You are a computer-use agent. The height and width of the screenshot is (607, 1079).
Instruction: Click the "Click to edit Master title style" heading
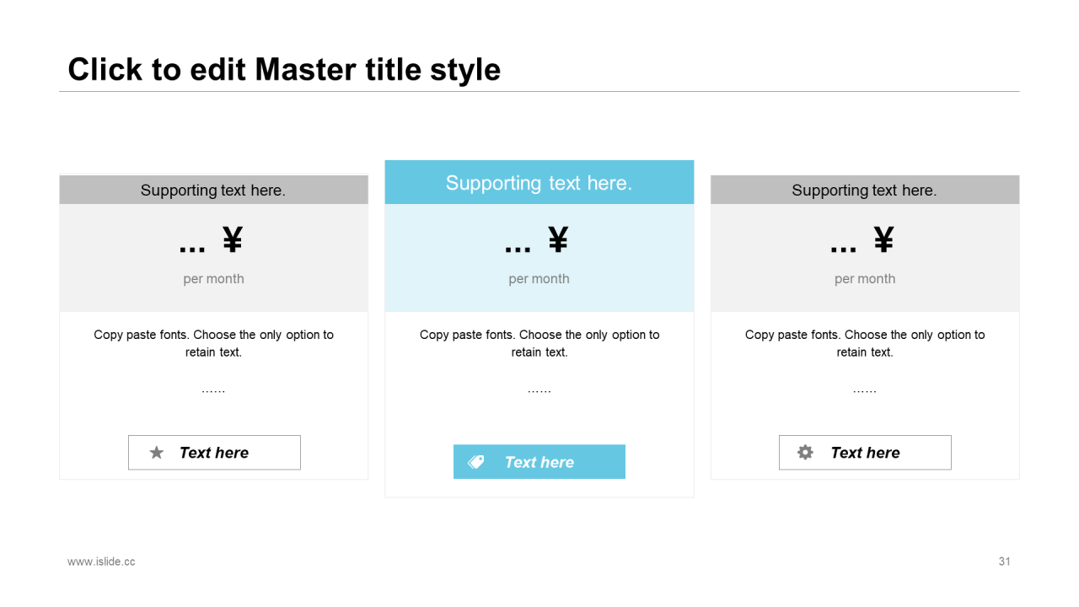[284, 69]
